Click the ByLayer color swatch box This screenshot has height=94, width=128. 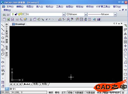coord(68,14)
